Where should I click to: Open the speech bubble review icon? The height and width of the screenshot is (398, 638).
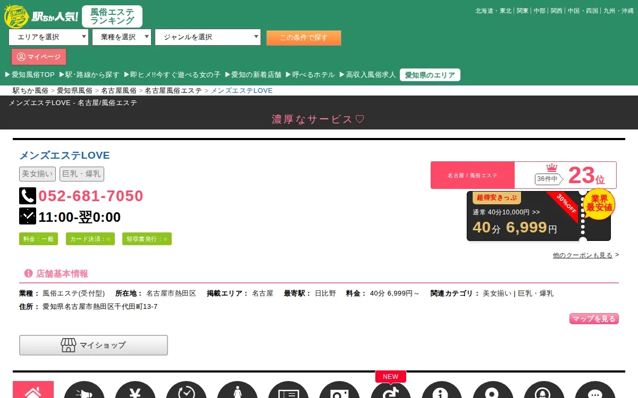coord(595,390)
